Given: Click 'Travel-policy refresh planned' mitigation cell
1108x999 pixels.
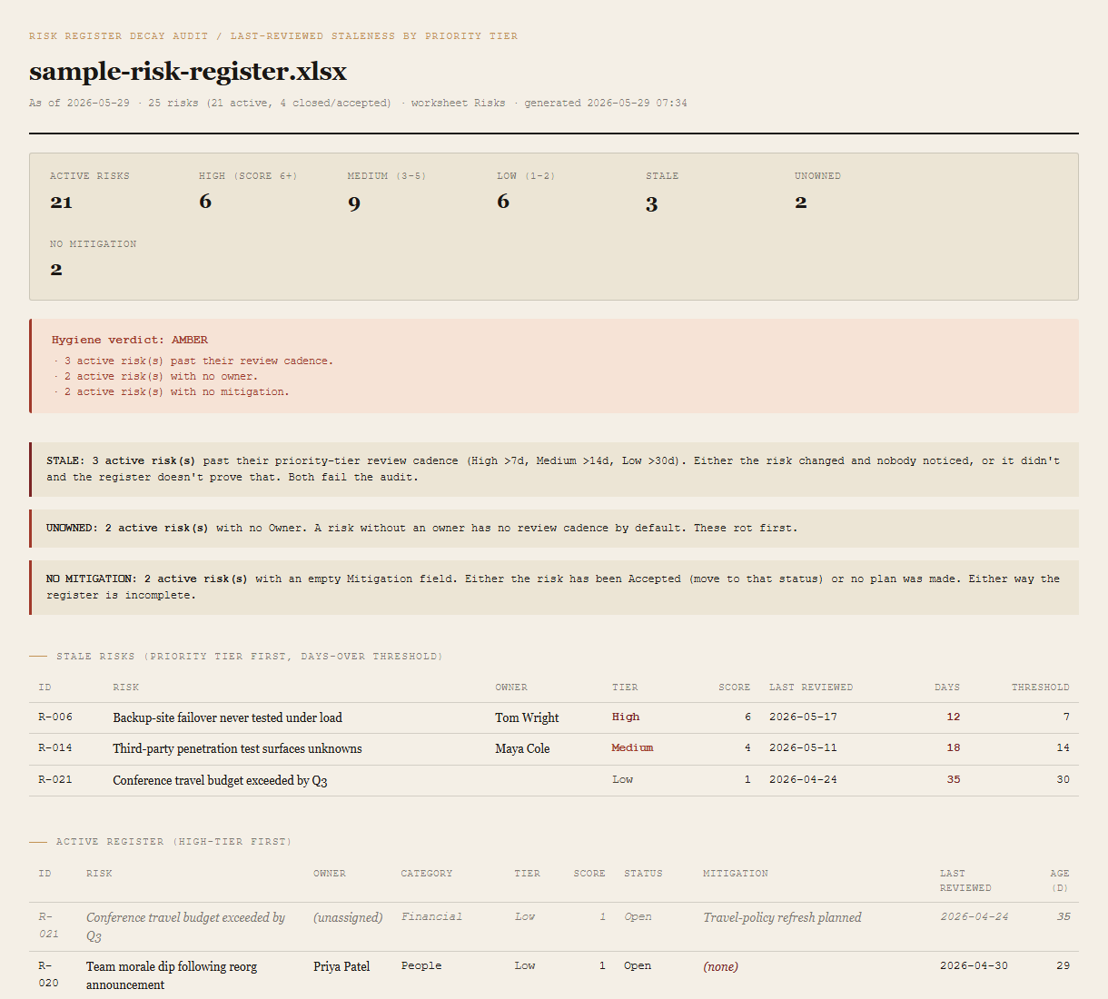Looking at the screenshot, I should coord(782,917).
